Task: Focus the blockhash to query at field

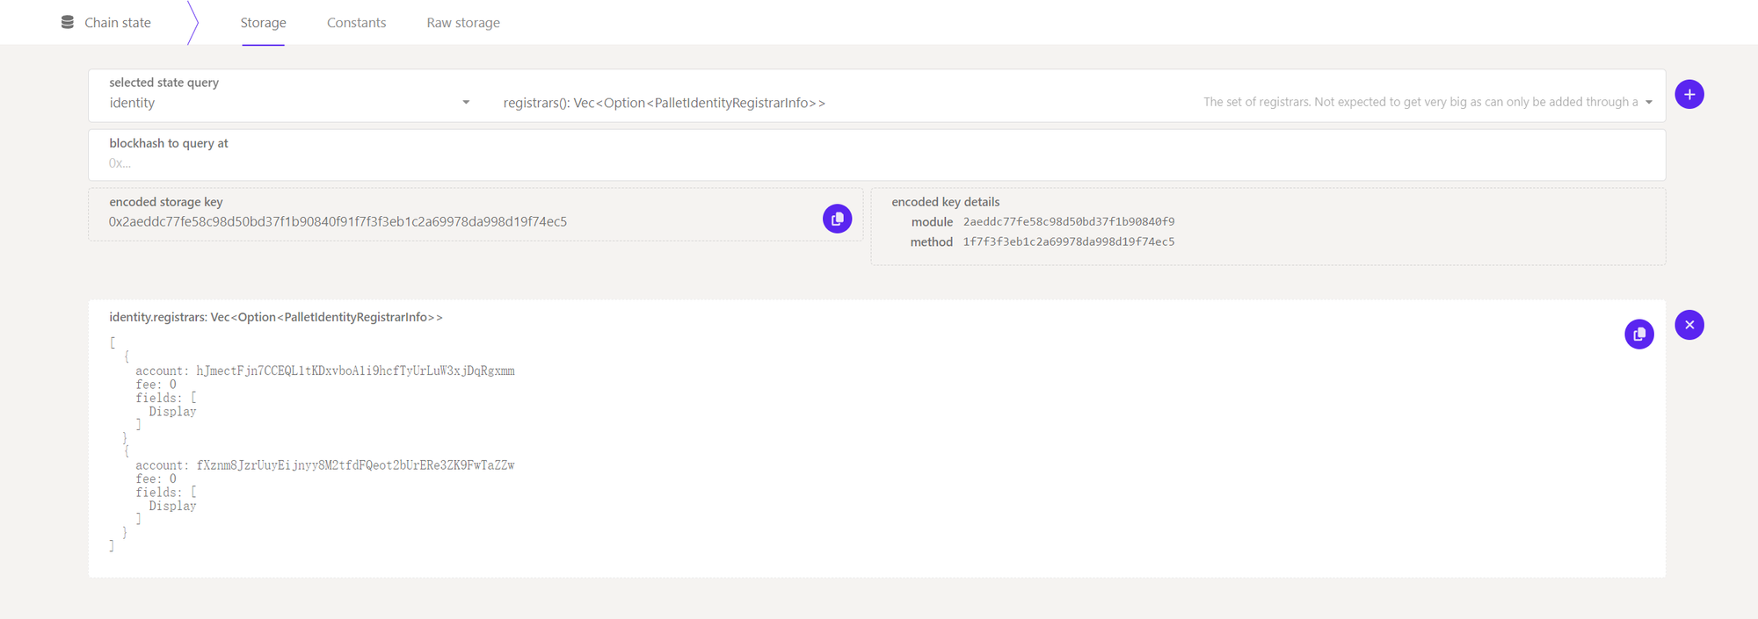Action: tap(875, 163)
